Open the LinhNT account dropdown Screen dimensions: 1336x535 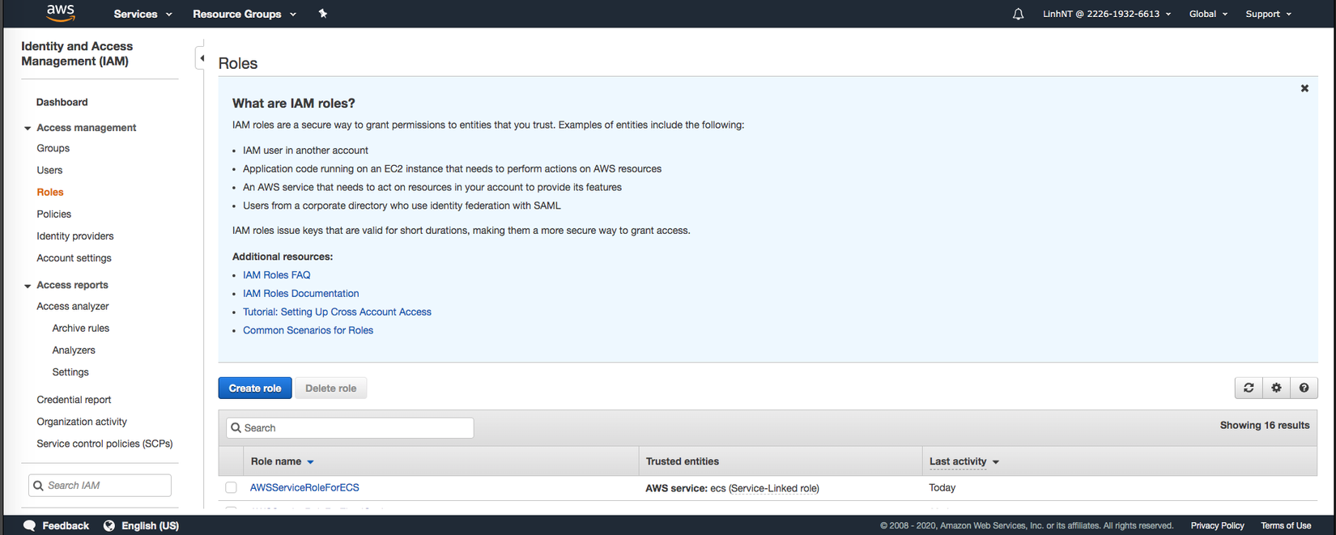[x=1106, y=14]
